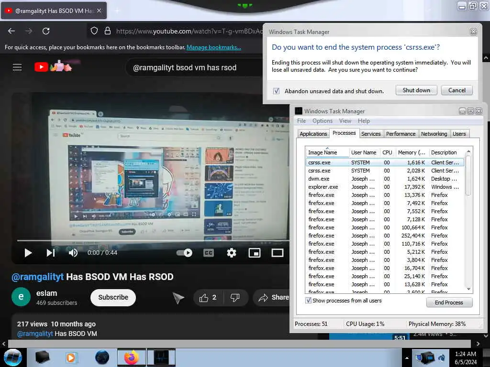Open the @ramgalityt link in video title
The image size is (490, 367).
[x=37, y=277]
